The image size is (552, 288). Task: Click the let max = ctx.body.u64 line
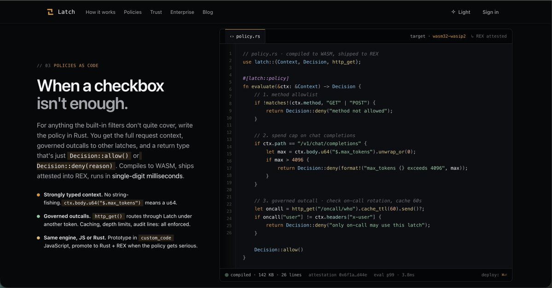click(x=341, y=152)
